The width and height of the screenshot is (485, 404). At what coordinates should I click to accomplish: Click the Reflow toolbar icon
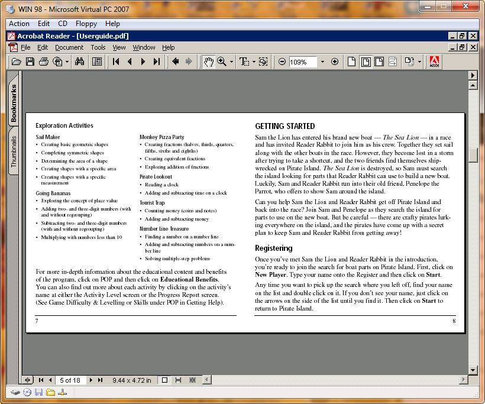[x=393, y=62]
